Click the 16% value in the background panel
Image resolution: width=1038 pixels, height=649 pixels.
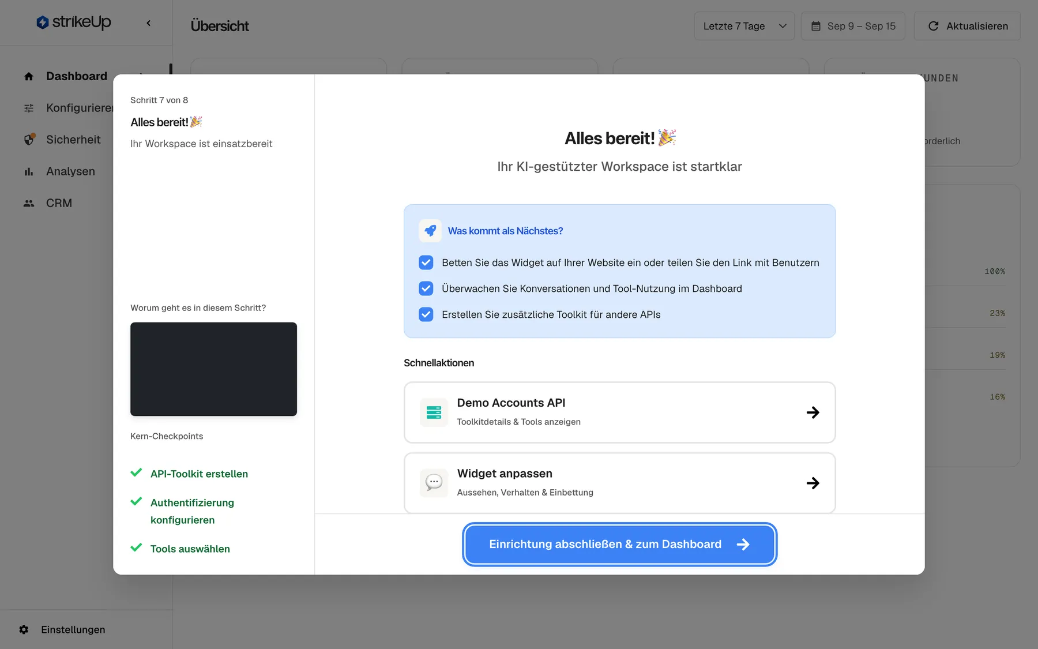point(997,397)
